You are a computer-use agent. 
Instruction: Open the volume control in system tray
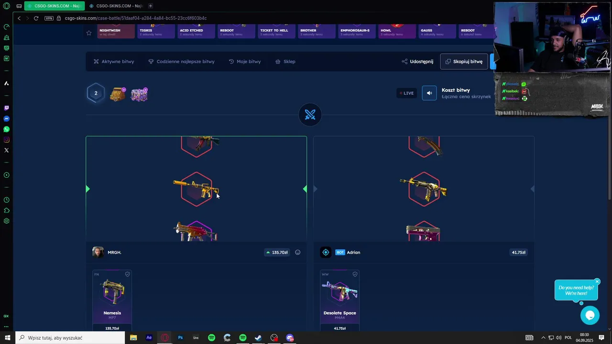point(559,338)
